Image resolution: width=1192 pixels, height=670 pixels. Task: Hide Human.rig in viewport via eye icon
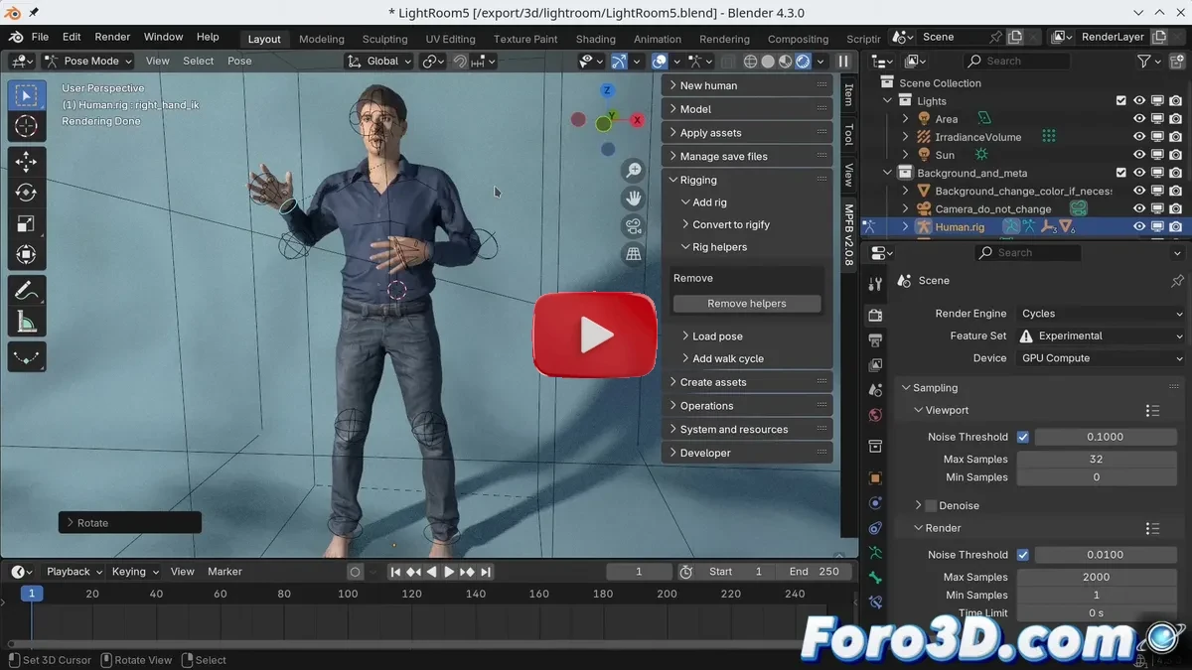coord(1139,226)
